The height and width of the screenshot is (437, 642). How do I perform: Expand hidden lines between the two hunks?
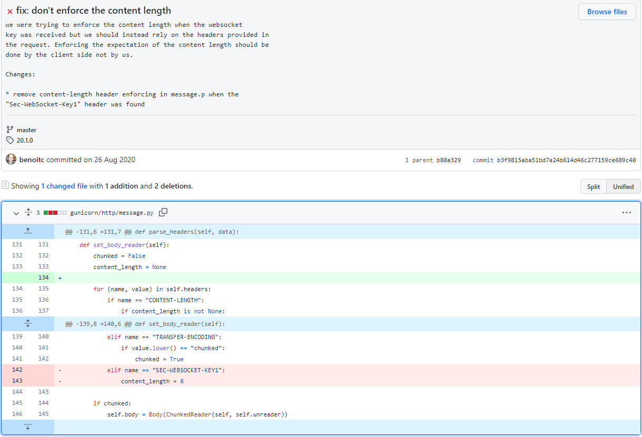coord(27,323)
